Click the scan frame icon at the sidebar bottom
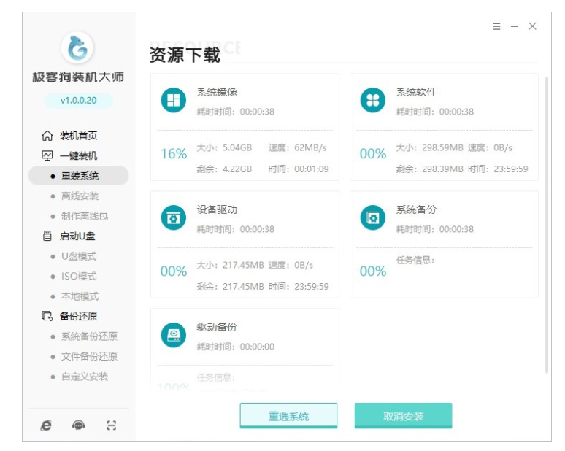565x451 pixels. pyautogui.click(x=112, y=425)
